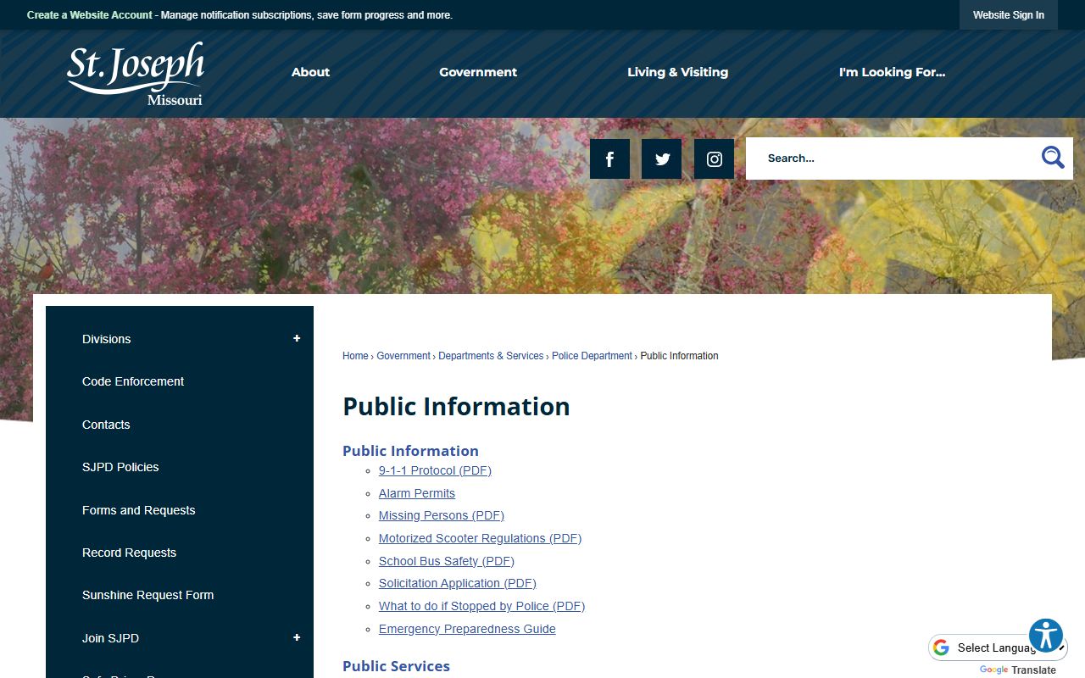Open the Twitter social icon

[661, 158]
